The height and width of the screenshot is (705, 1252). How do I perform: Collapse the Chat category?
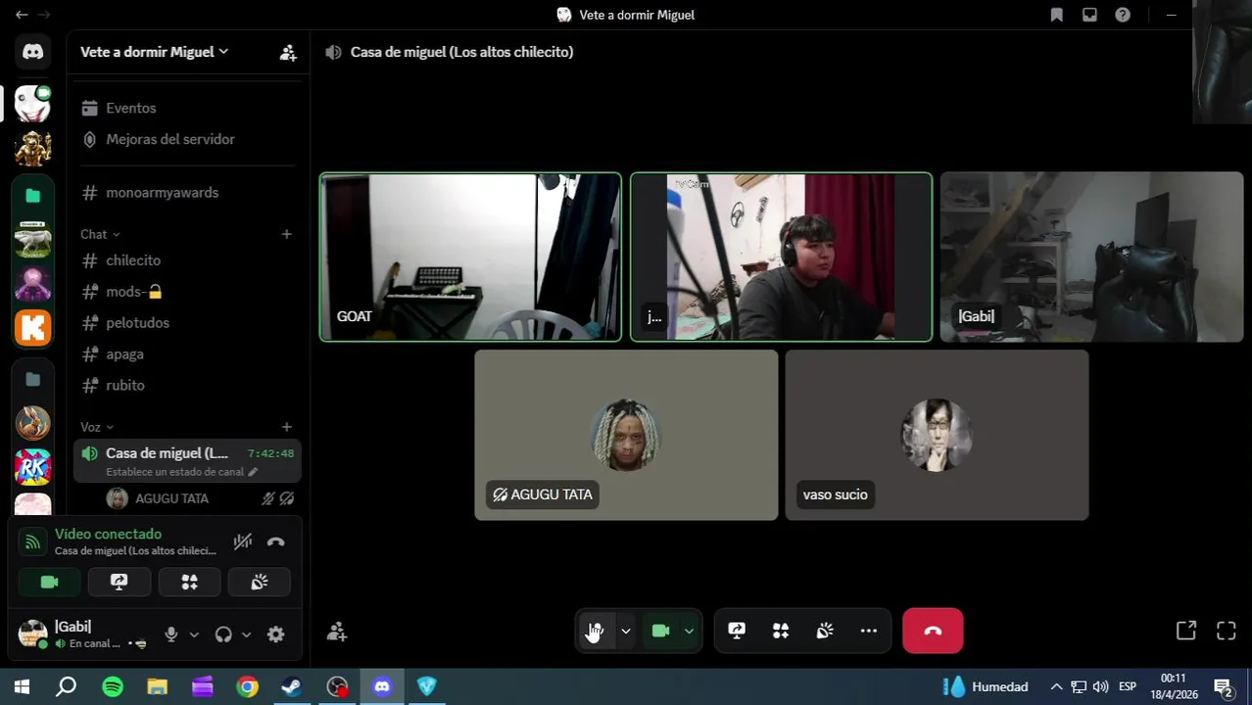tap(100, 234)
